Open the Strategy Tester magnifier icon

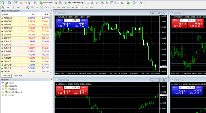35,3
